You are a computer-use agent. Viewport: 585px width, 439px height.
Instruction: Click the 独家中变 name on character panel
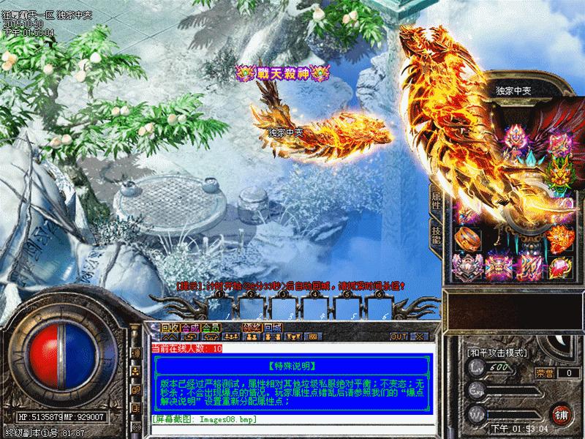click(513, 91)
